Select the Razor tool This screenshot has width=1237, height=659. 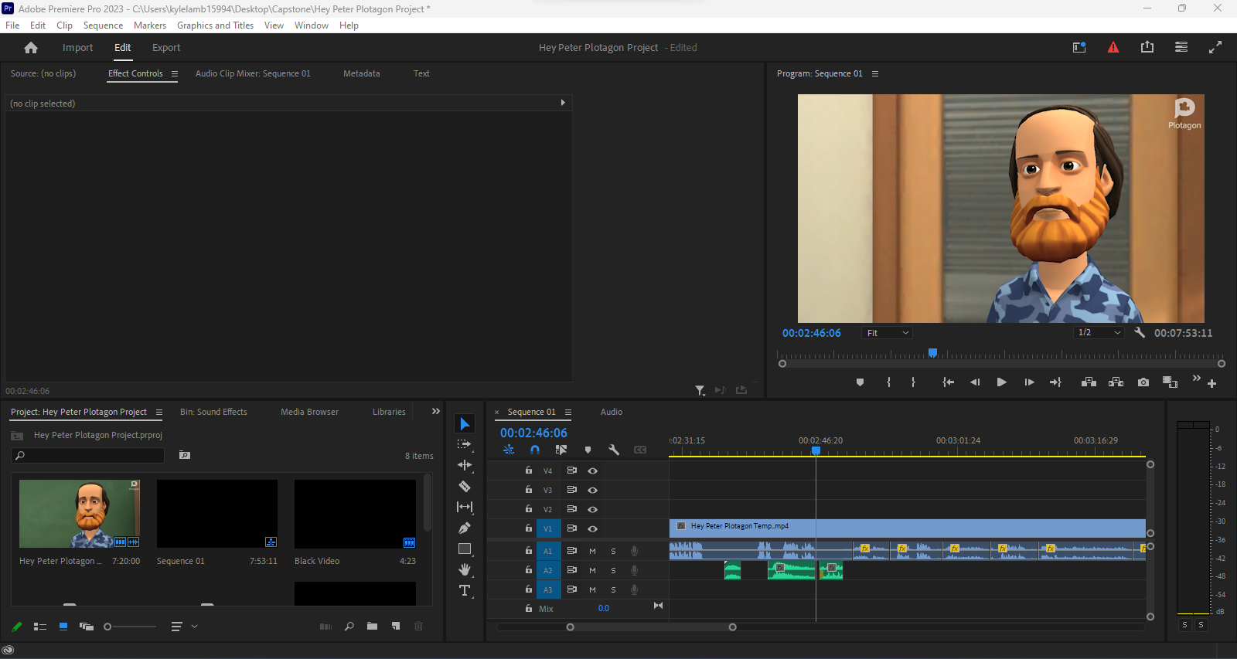tap(465, 487)
